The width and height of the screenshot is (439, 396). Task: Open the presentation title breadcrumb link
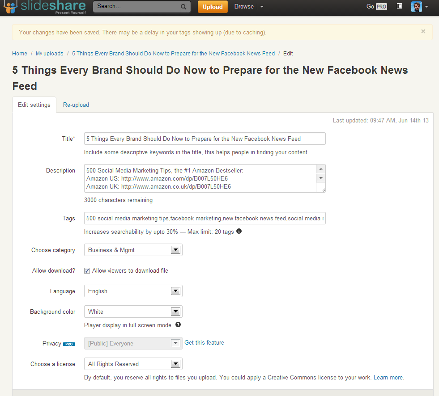[x=173, y=54]
